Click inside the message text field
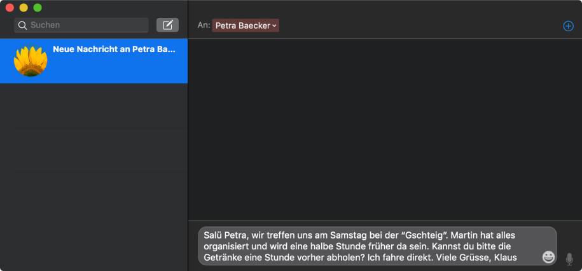The image size is (582, 271). pyautogui.click(x=377, y=246)
